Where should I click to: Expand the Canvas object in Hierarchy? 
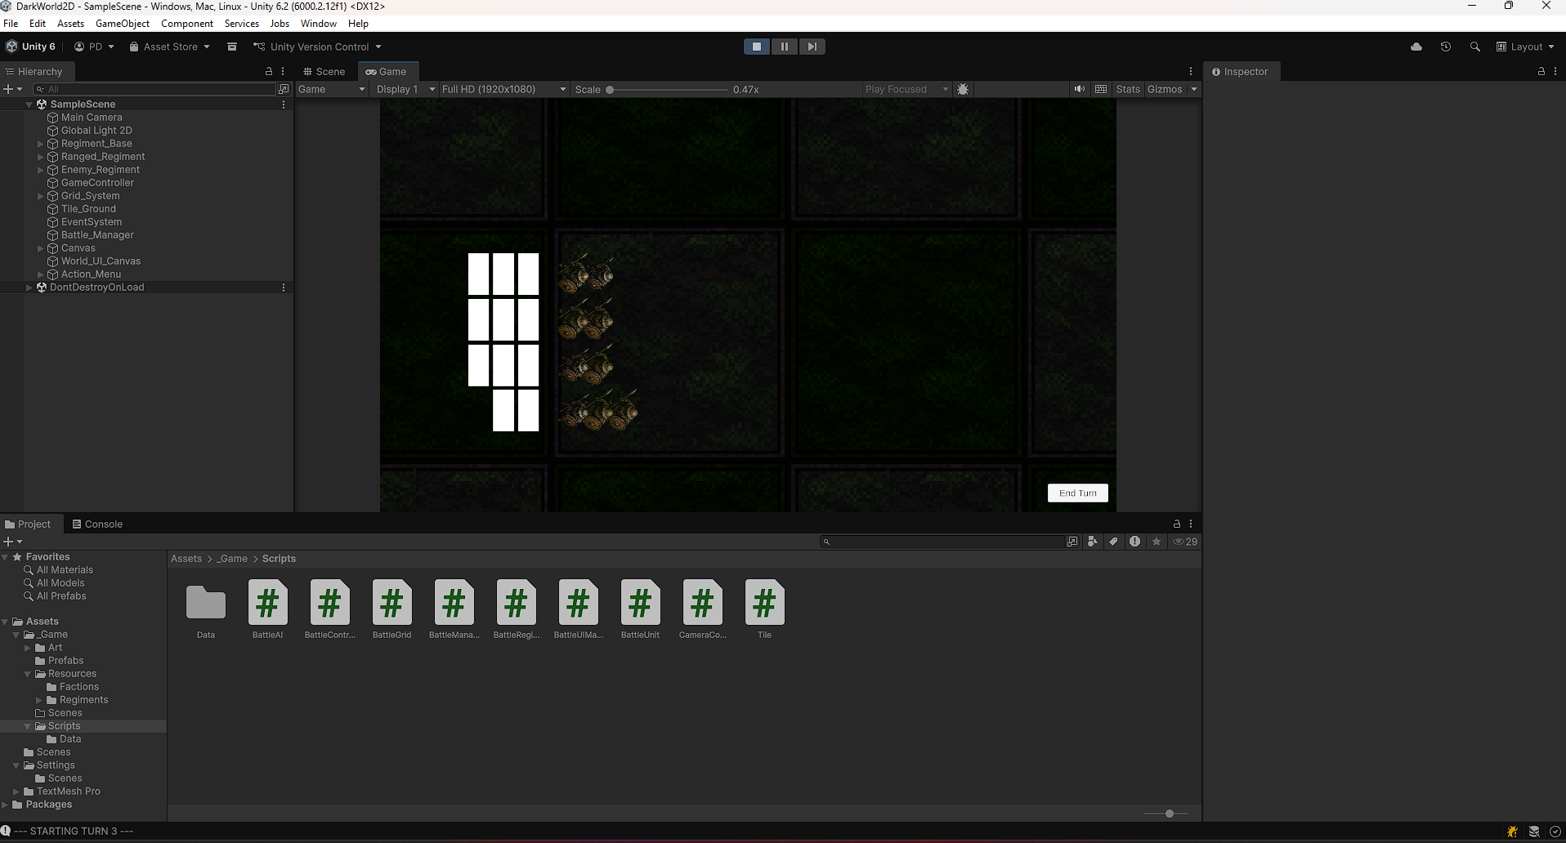point(40,248)
